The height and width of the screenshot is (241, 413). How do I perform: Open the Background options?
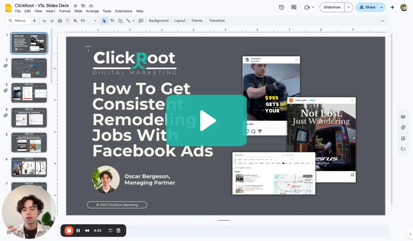tap(159, 21)
